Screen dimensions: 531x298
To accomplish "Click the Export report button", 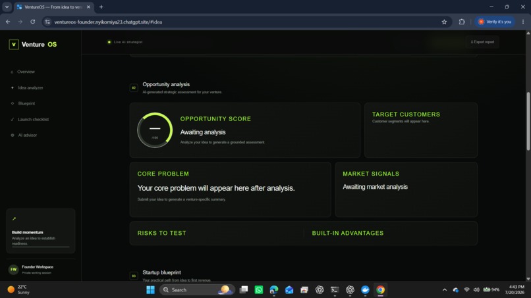I will tap(482, 42).
